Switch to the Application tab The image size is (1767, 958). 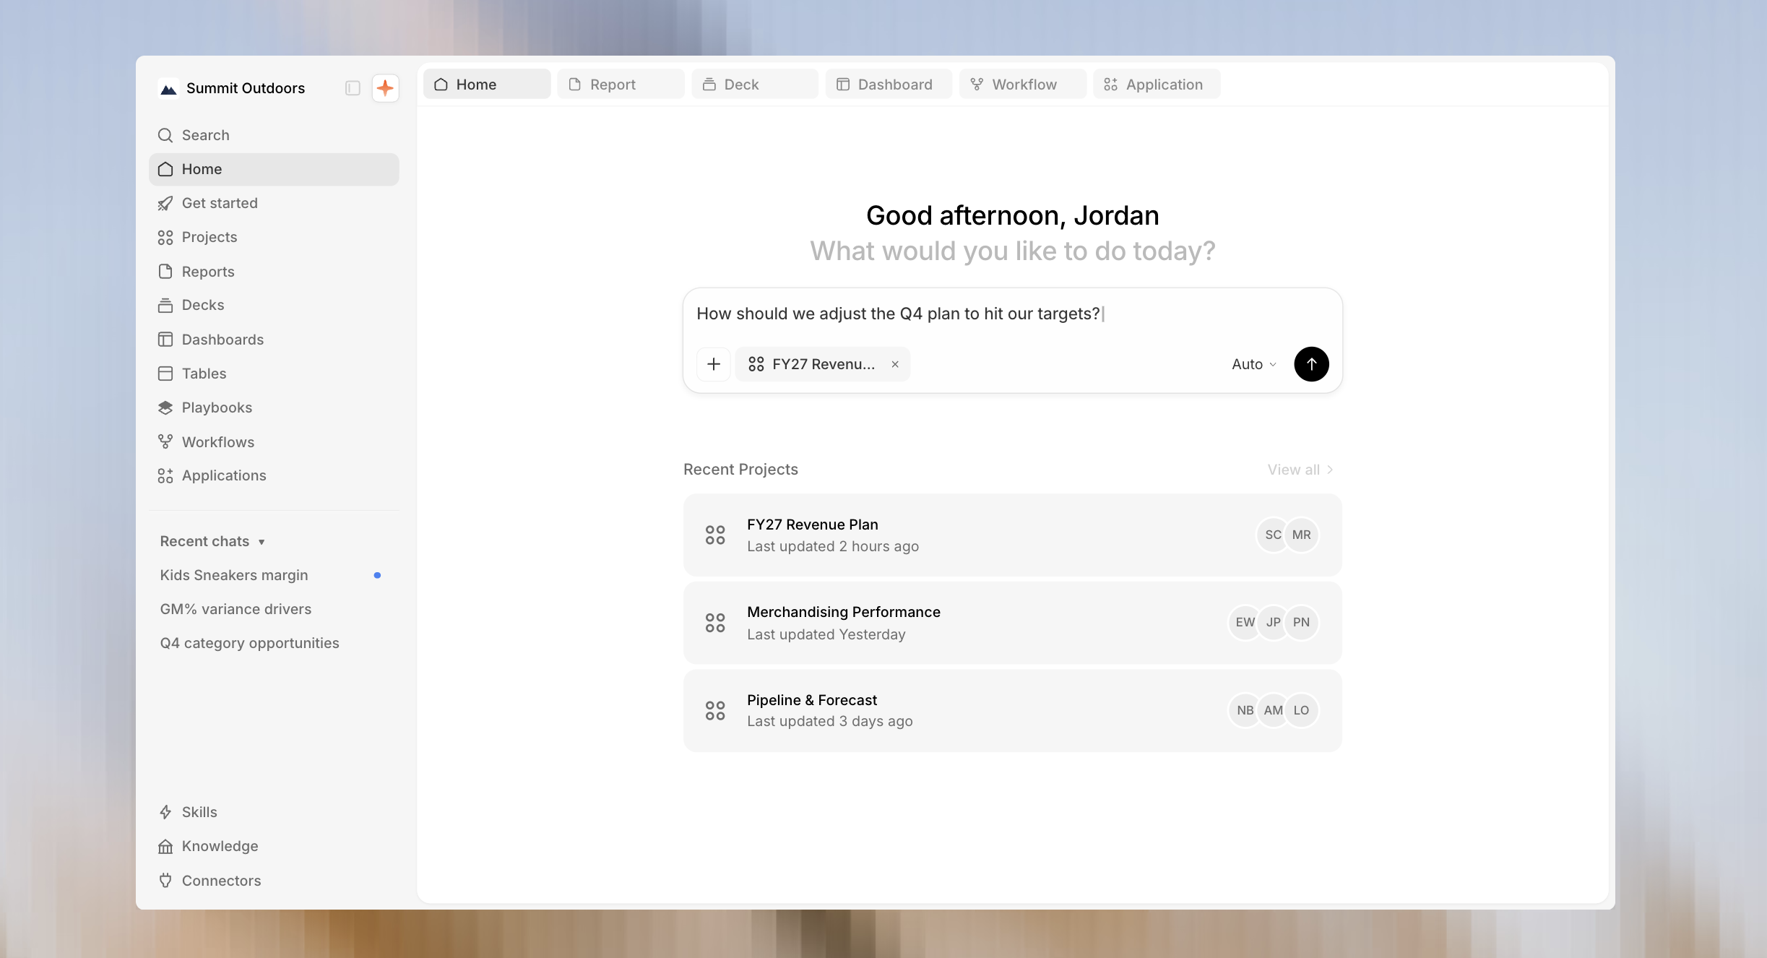point(1157,85)
